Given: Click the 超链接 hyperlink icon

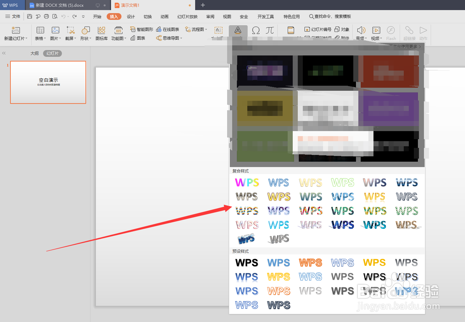Looking at the screenshot, I should [409, 30].
